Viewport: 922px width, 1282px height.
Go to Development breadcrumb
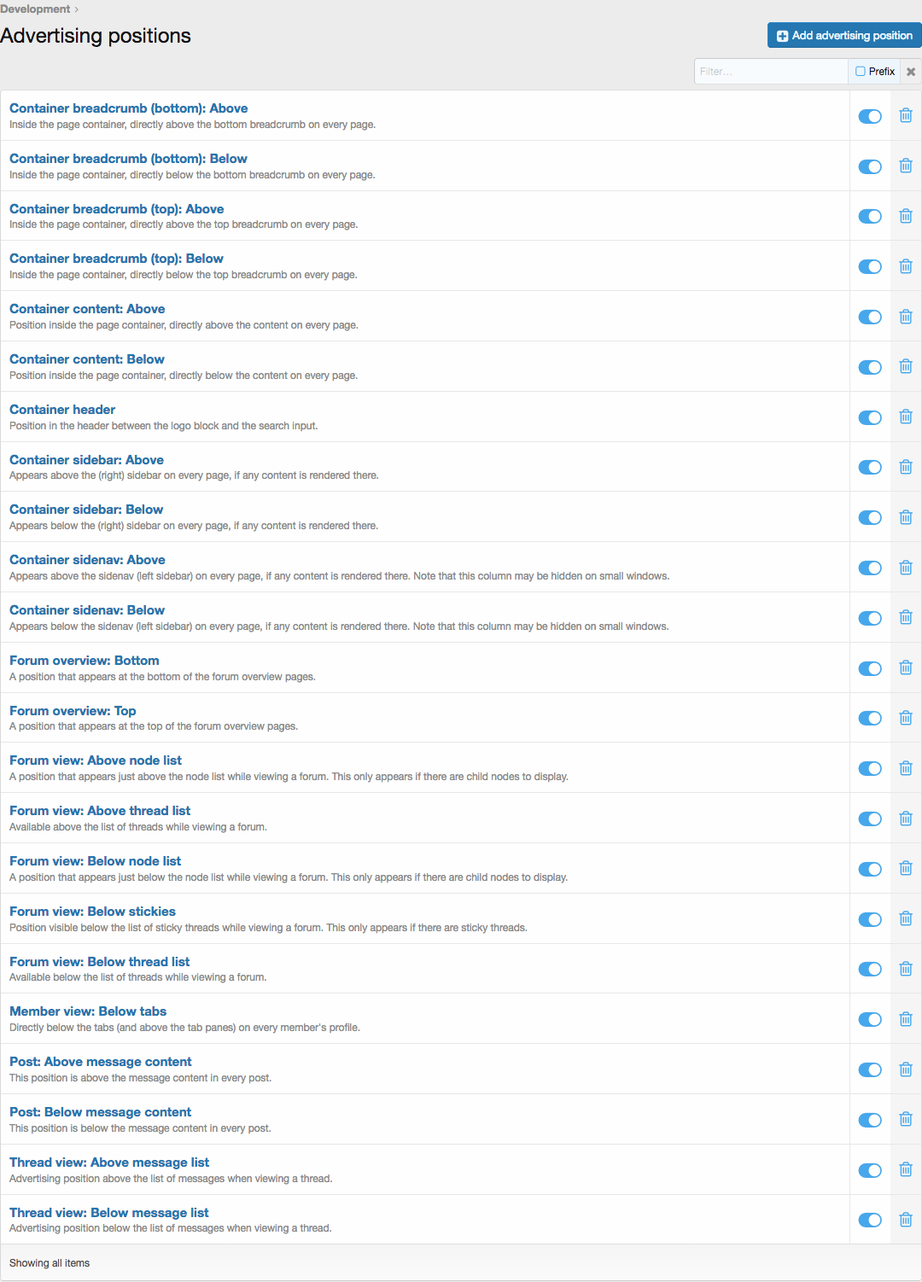click(x=35, y=9)
